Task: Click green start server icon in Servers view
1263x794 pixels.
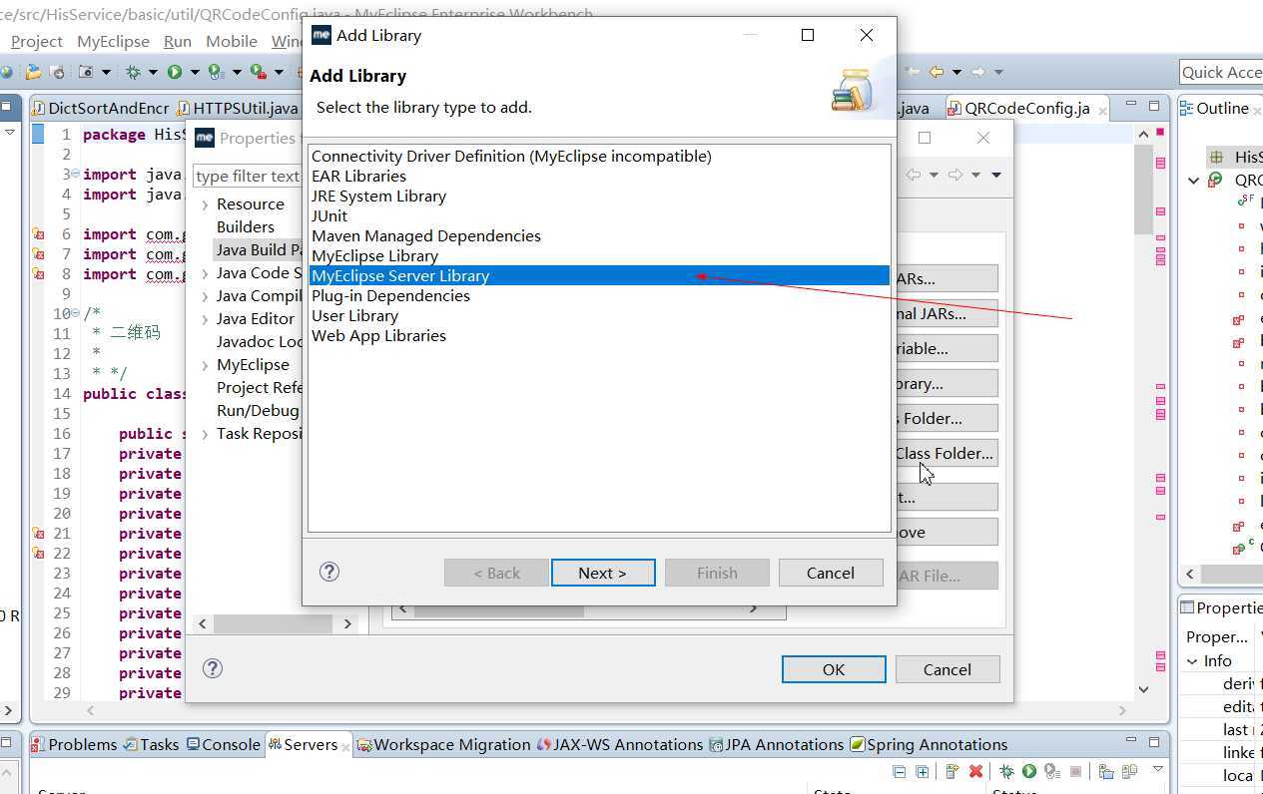Action: coord(1028,771)
